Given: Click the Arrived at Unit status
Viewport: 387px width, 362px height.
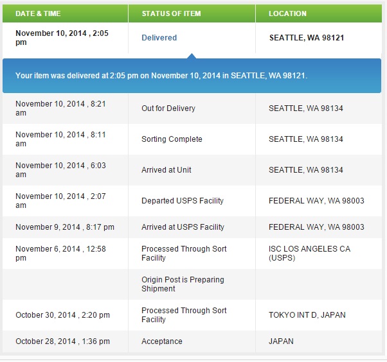Looking at the screenshot, I should coord(166,170).
